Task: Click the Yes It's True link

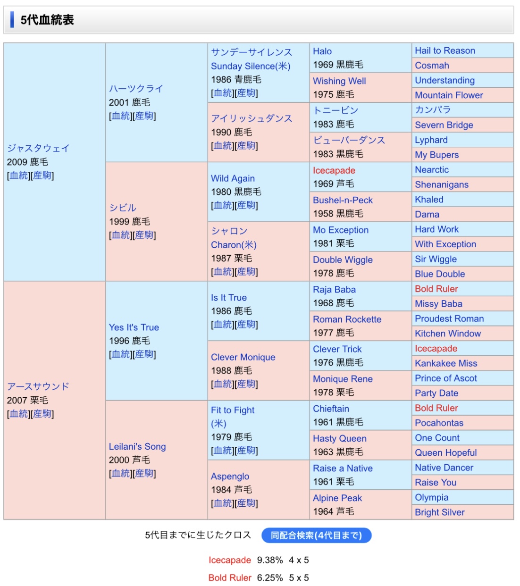Action: pos(134,327)
